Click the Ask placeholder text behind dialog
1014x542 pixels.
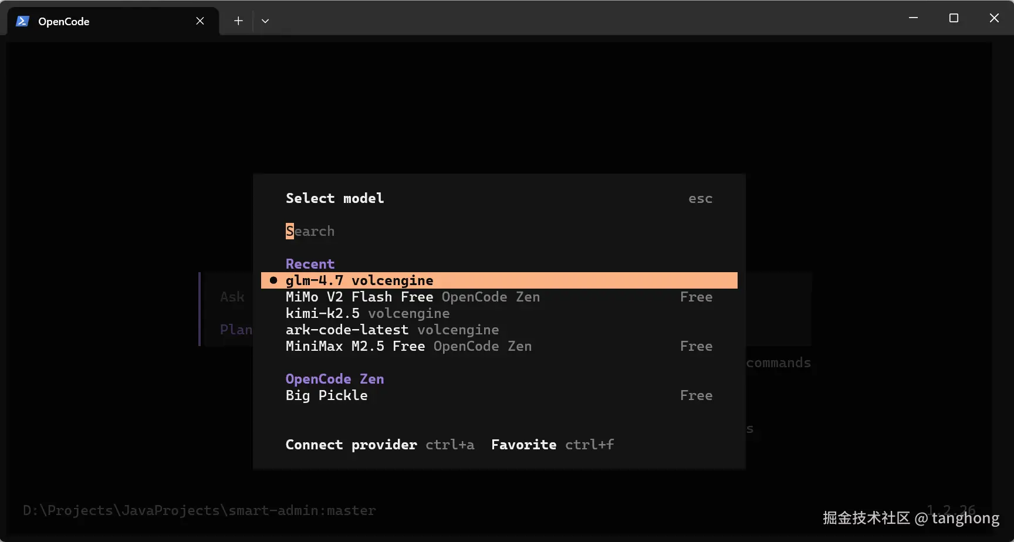[x=232, y=297]
